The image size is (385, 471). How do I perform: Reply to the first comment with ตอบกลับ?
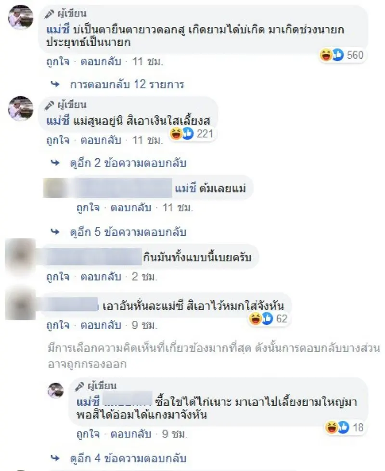pos(101,62)
